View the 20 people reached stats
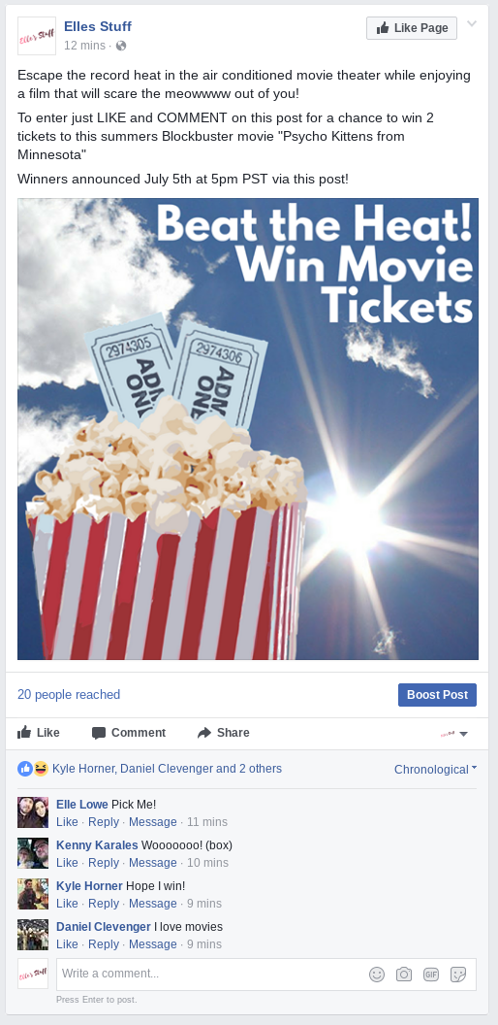The height and width of the screenshot is (1025, 498). (x=69, y=695)
